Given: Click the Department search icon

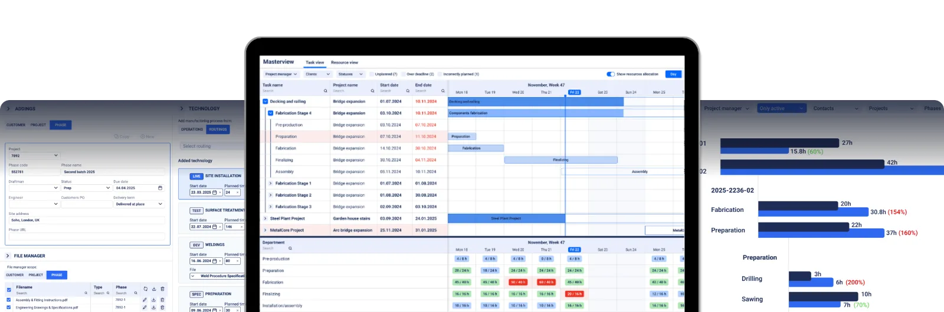Looking at the screenshot, I should pos(290,248).
